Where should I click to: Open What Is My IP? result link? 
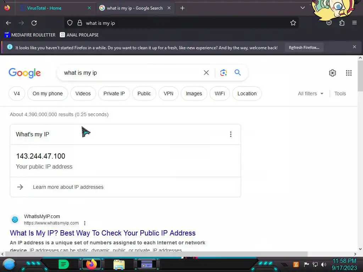pos(103,233)
